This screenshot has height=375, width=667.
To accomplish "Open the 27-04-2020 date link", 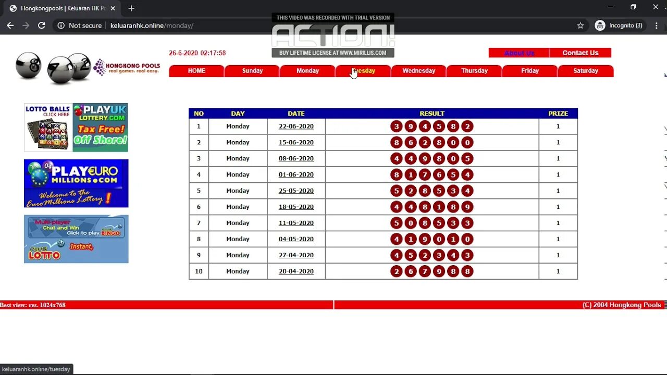I will click(296, 256).
